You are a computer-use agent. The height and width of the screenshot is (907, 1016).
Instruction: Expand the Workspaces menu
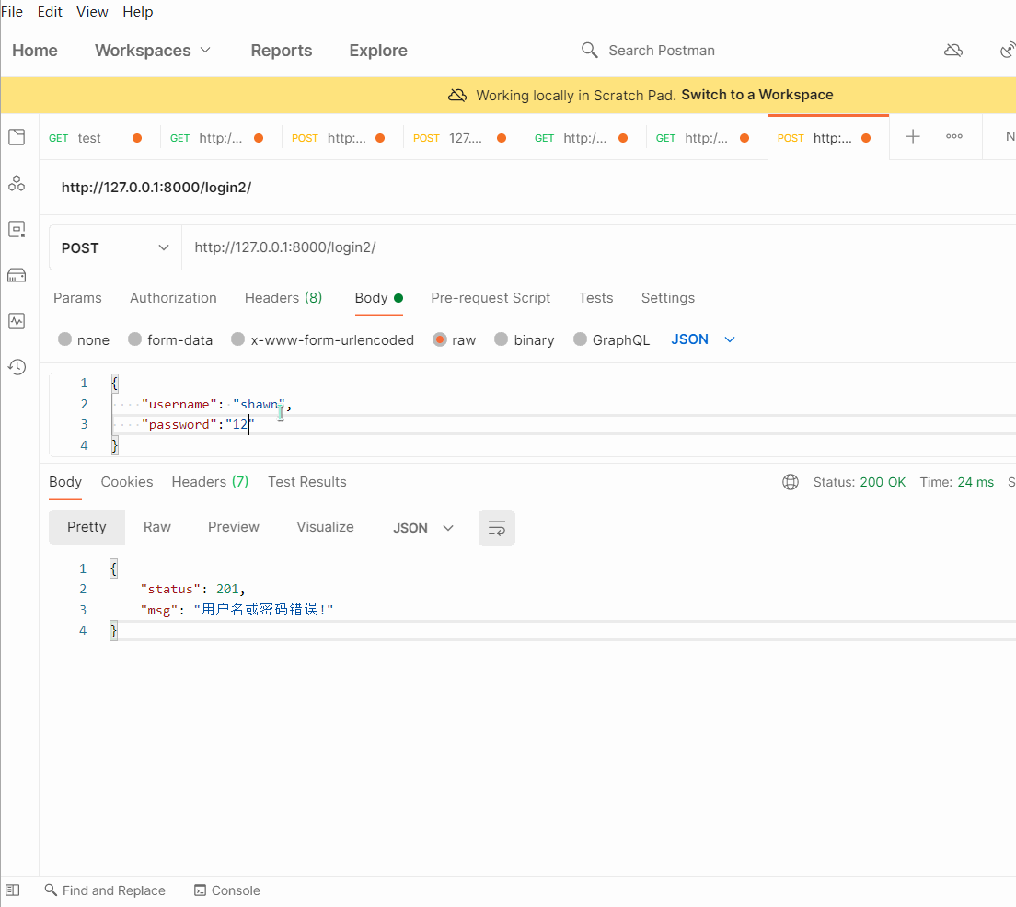[153, 51]
